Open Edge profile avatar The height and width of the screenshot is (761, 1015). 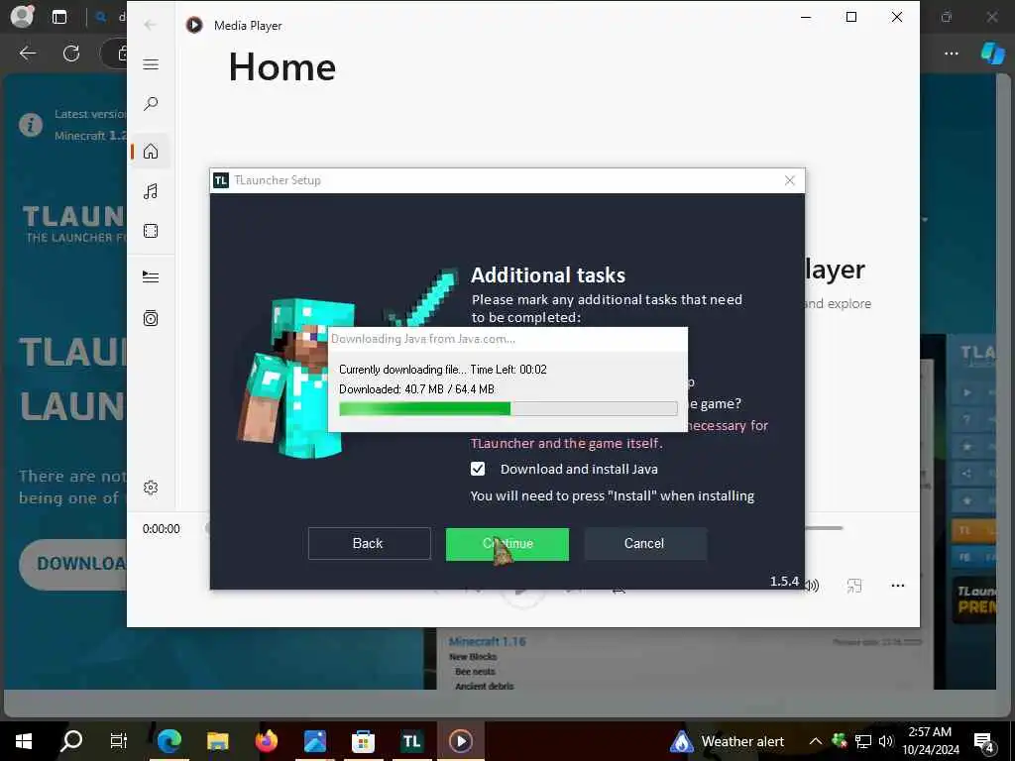22,16
